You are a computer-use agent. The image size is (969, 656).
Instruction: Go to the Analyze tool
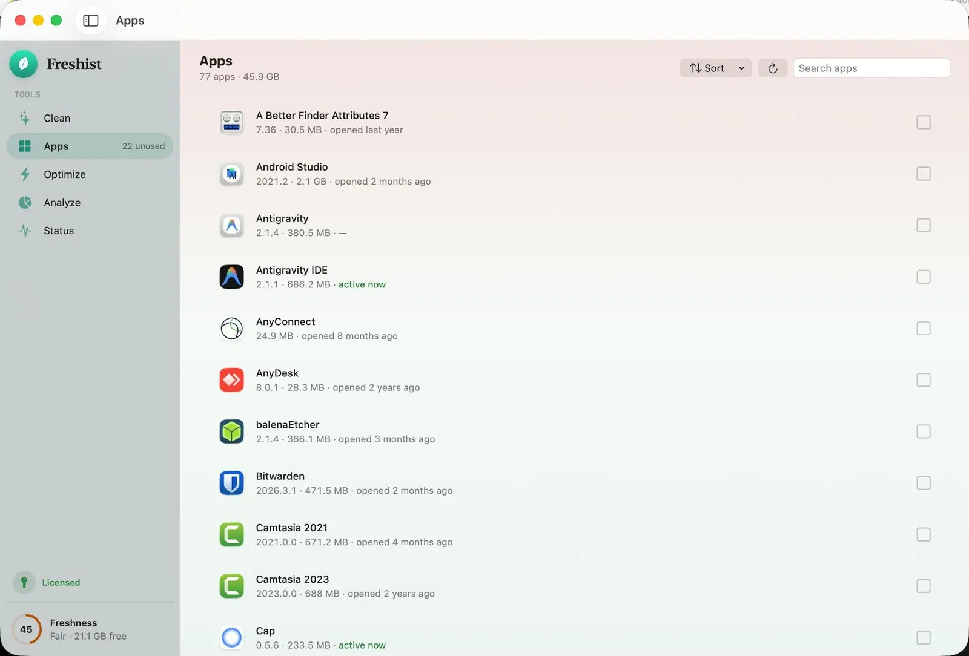coord(90,202)
